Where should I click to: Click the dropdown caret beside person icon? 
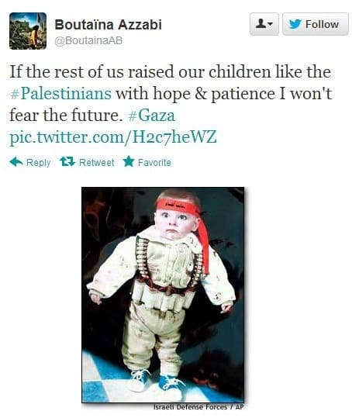[270, 24]
